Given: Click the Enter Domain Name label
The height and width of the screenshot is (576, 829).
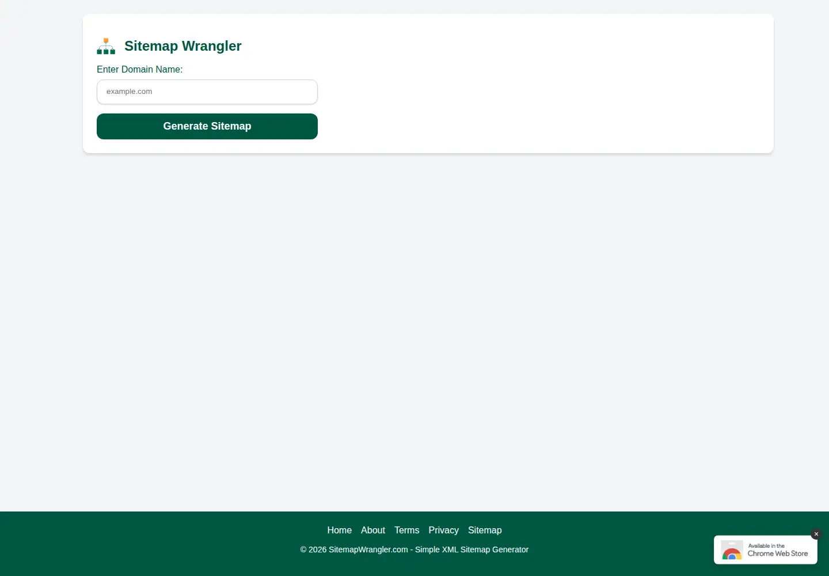Looking at the screenshot, I should coord(139,69).
